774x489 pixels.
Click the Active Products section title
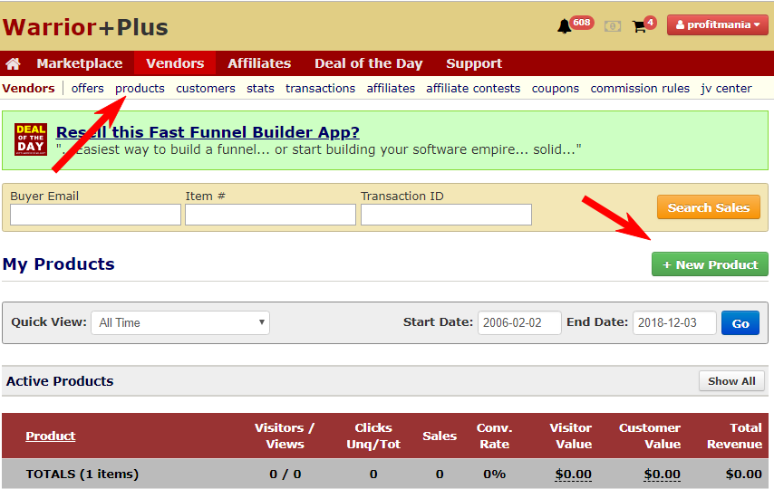coord(60,381)
